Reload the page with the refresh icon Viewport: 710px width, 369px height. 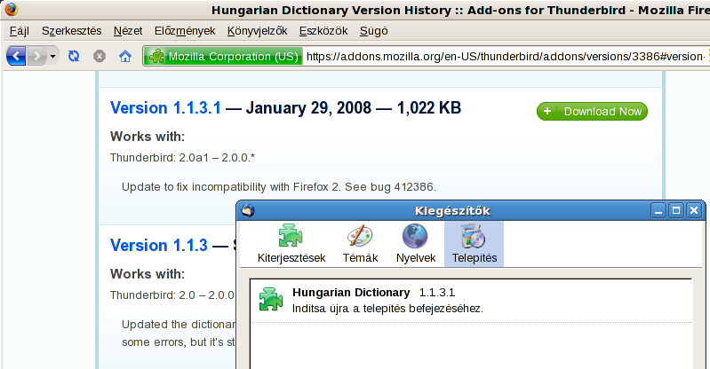pos(75,56)
